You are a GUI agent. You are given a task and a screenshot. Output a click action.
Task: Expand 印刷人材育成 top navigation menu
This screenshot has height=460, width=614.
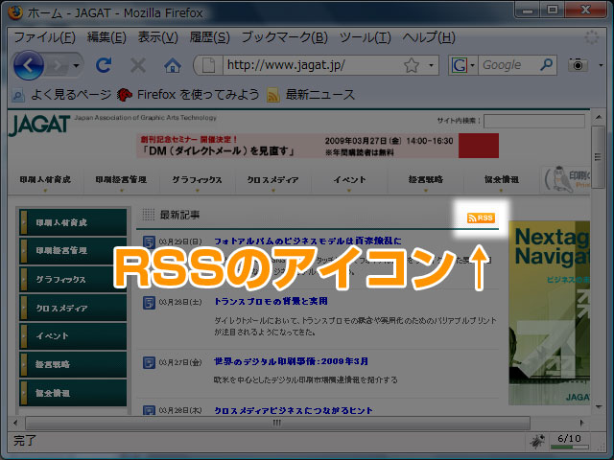coord(45,182)
